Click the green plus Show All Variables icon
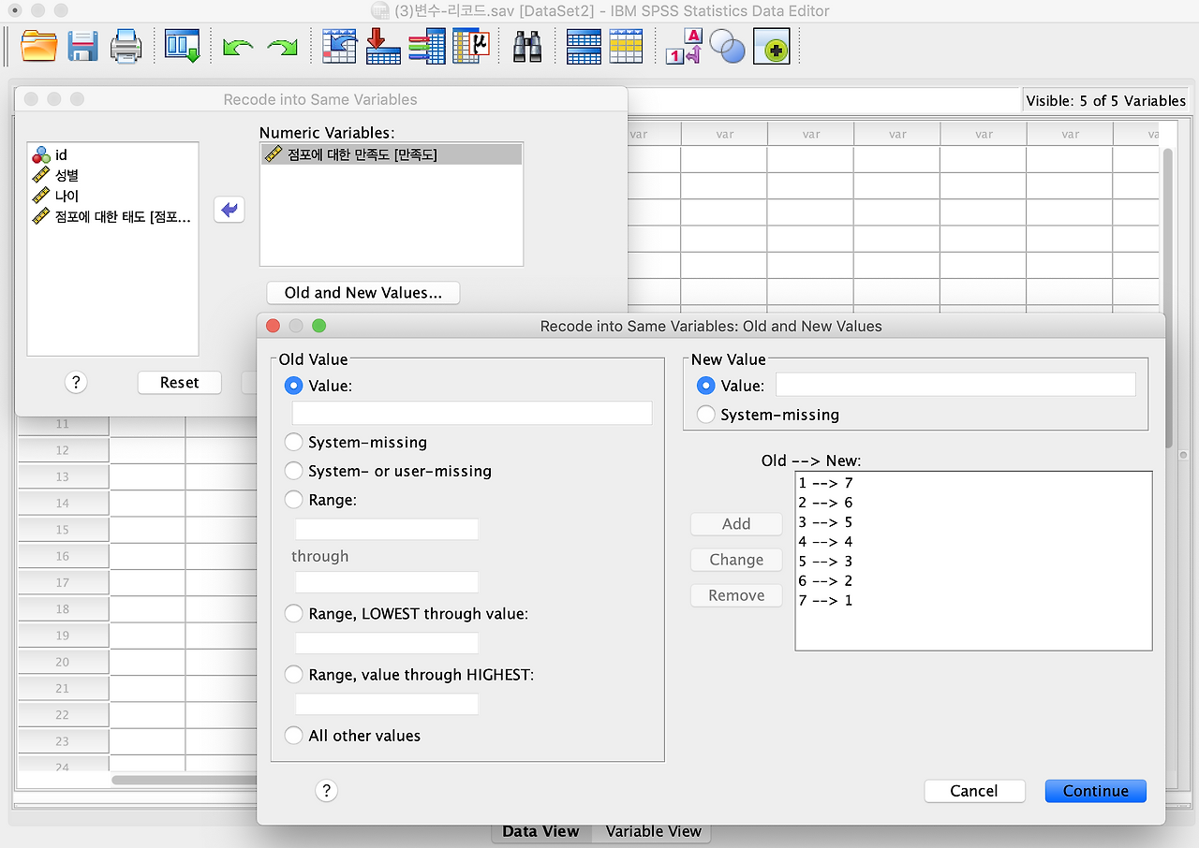Image resolution: width=1199 pixels, height=848 pixels. pyautogui.click(x=772, y=46)
